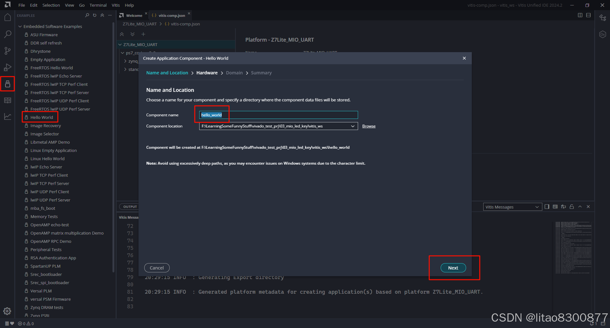Open the Vitis menu
610x328 pixels.
click(x=116, y=5)
